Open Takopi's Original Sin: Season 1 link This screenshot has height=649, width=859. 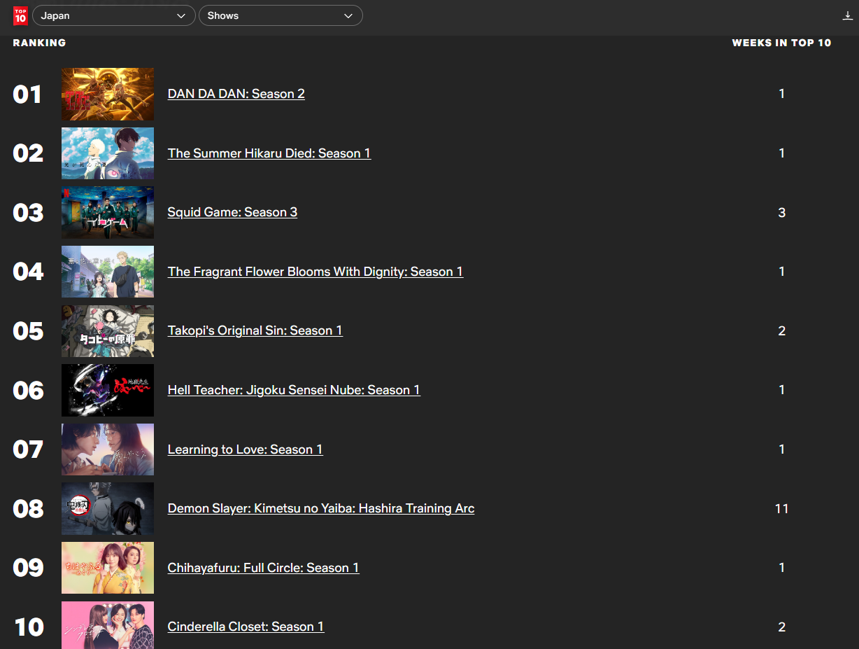coord(255,330)
